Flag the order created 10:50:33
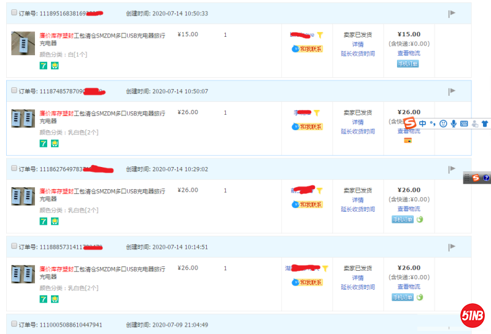 coord(452,14)
